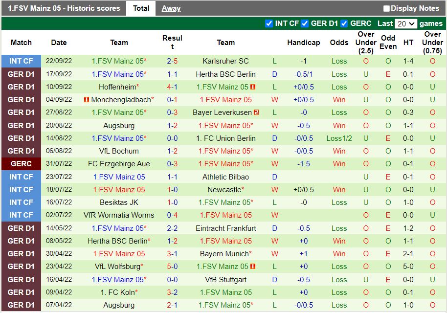Open the Athletic Bilbao team page

click(x=225, y=177)
